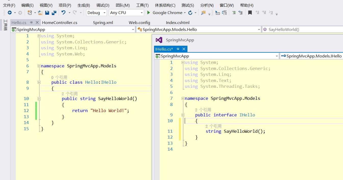Click the Clear Bookmarks icon
This screenshot has height=180, width=343.
[271, 13]
